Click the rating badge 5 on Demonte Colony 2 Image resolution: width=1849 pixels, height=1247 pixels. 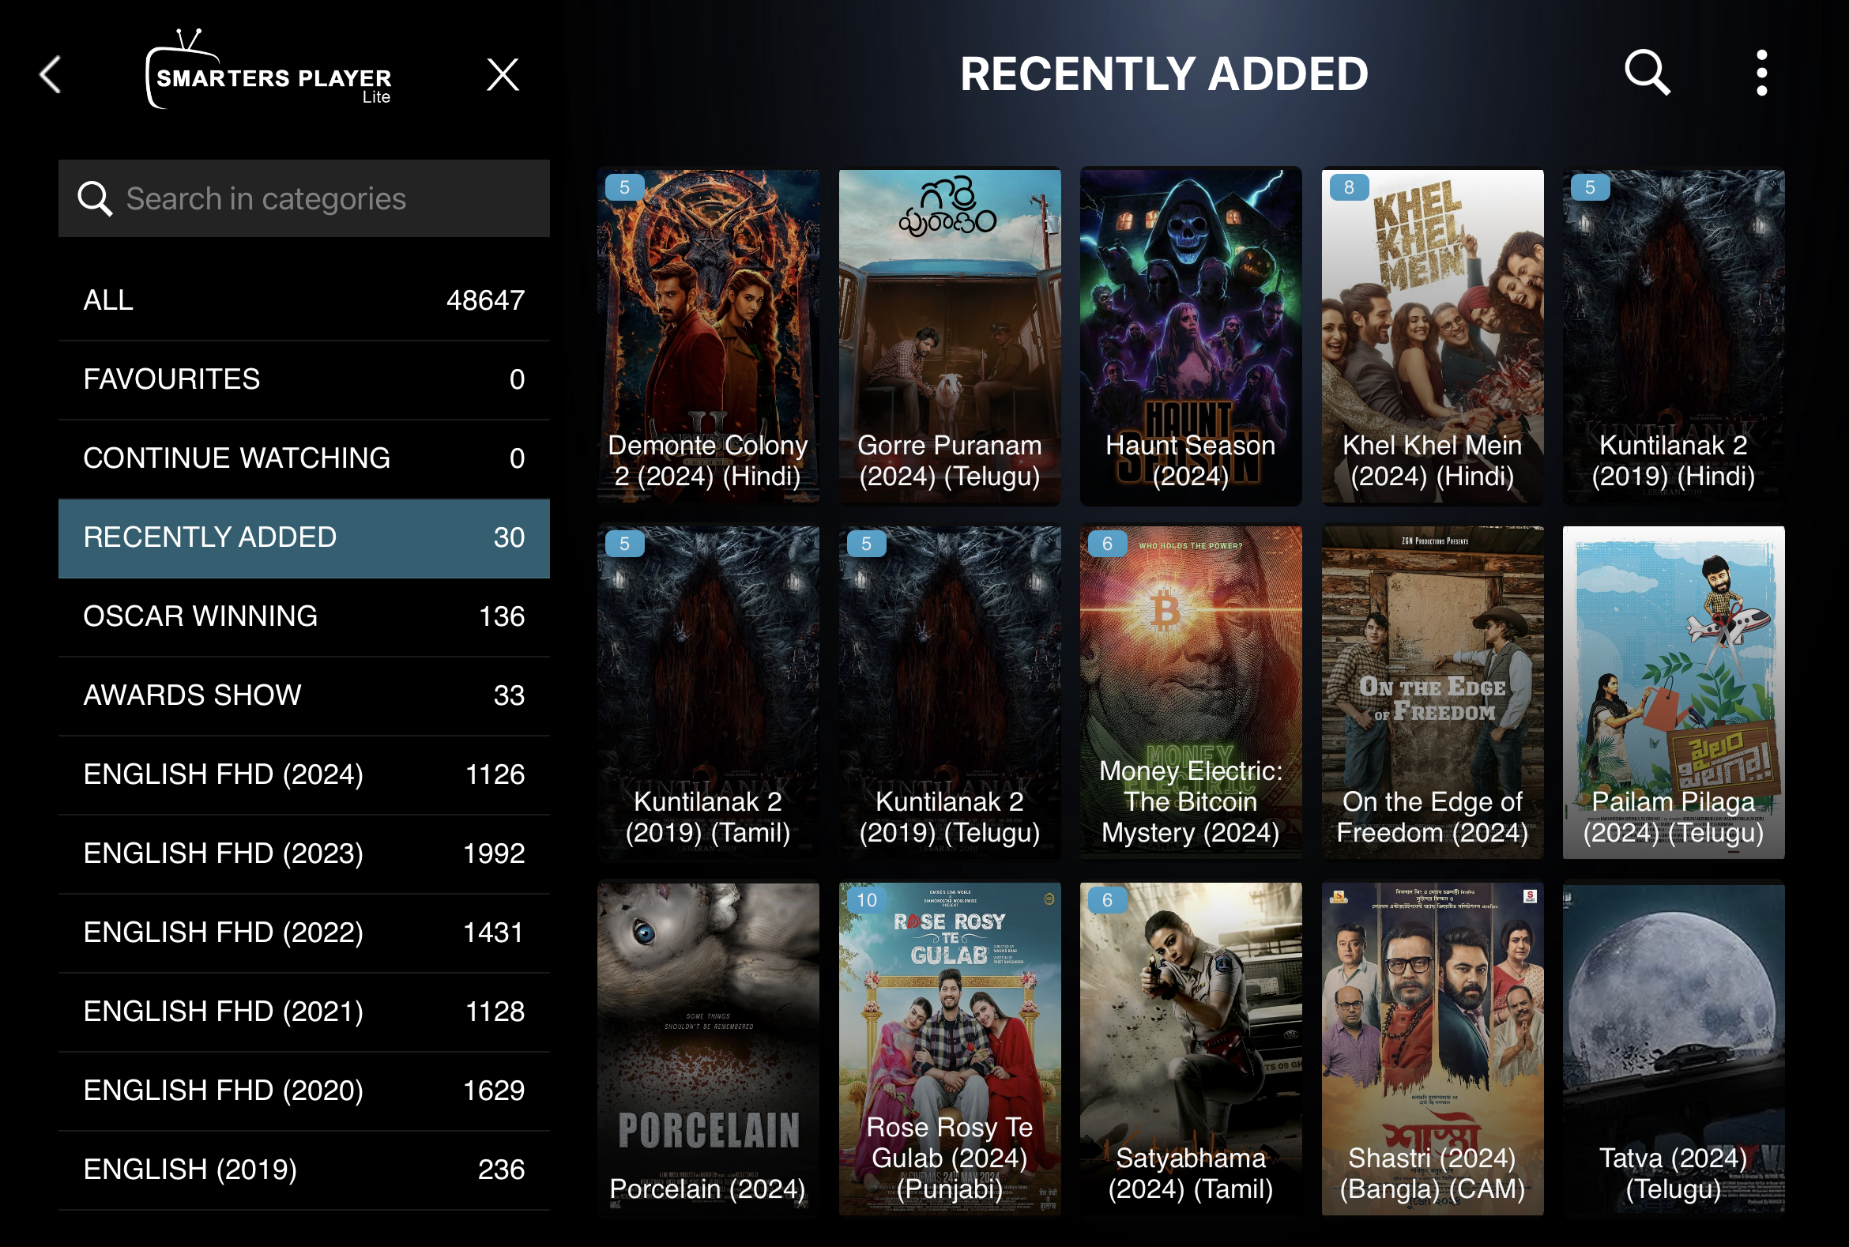pos(624,188)
